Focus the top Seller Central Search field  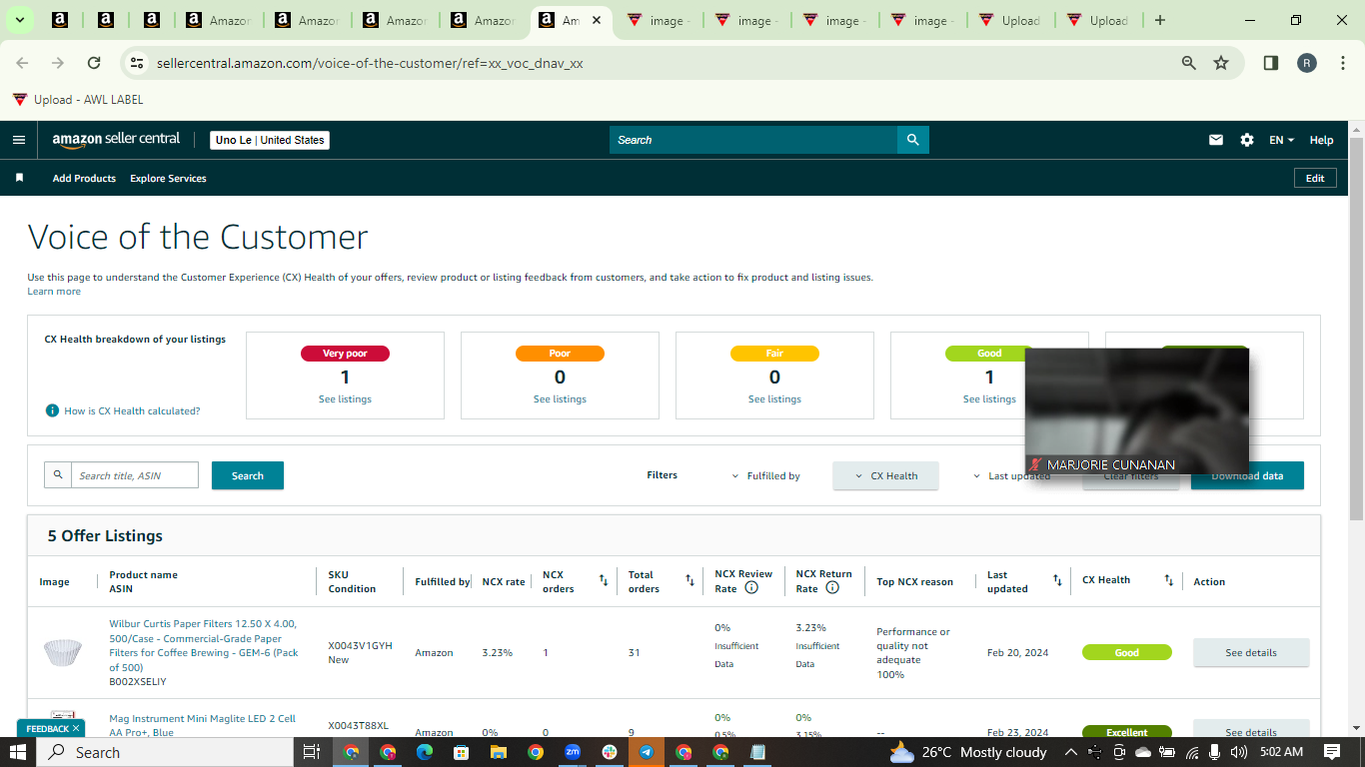tap(753, 140)
